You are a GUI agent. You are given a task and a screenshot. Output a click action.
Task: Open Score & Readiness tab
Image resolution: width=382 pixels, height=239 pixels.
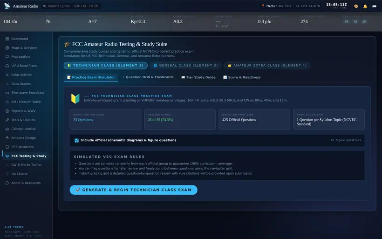pos(242,77)
